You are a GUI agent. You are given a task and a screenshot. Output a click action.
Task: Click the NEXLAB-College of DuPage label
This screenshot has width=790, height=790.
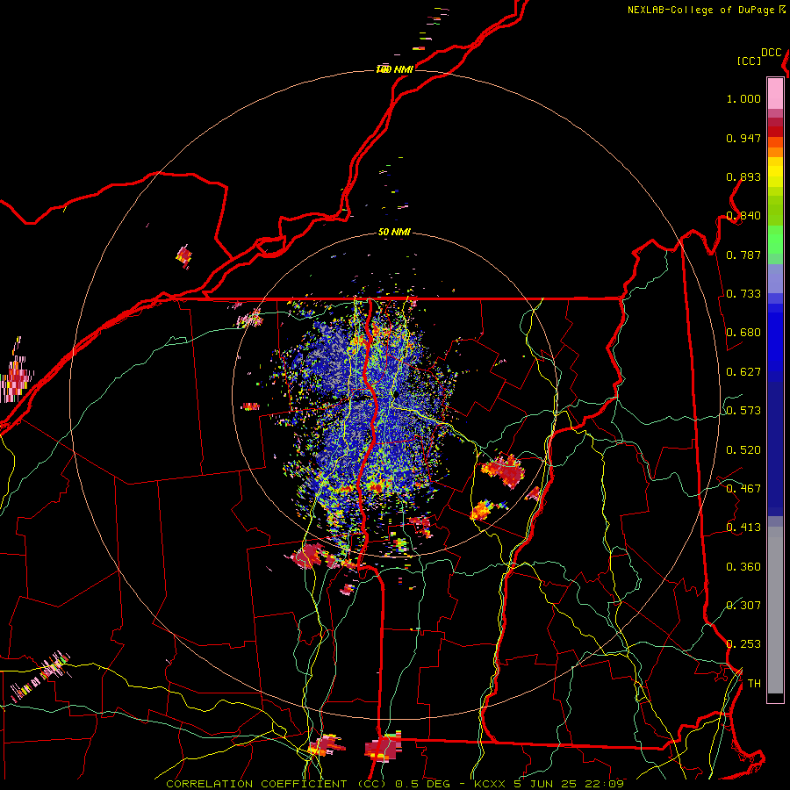pos(700,10)
